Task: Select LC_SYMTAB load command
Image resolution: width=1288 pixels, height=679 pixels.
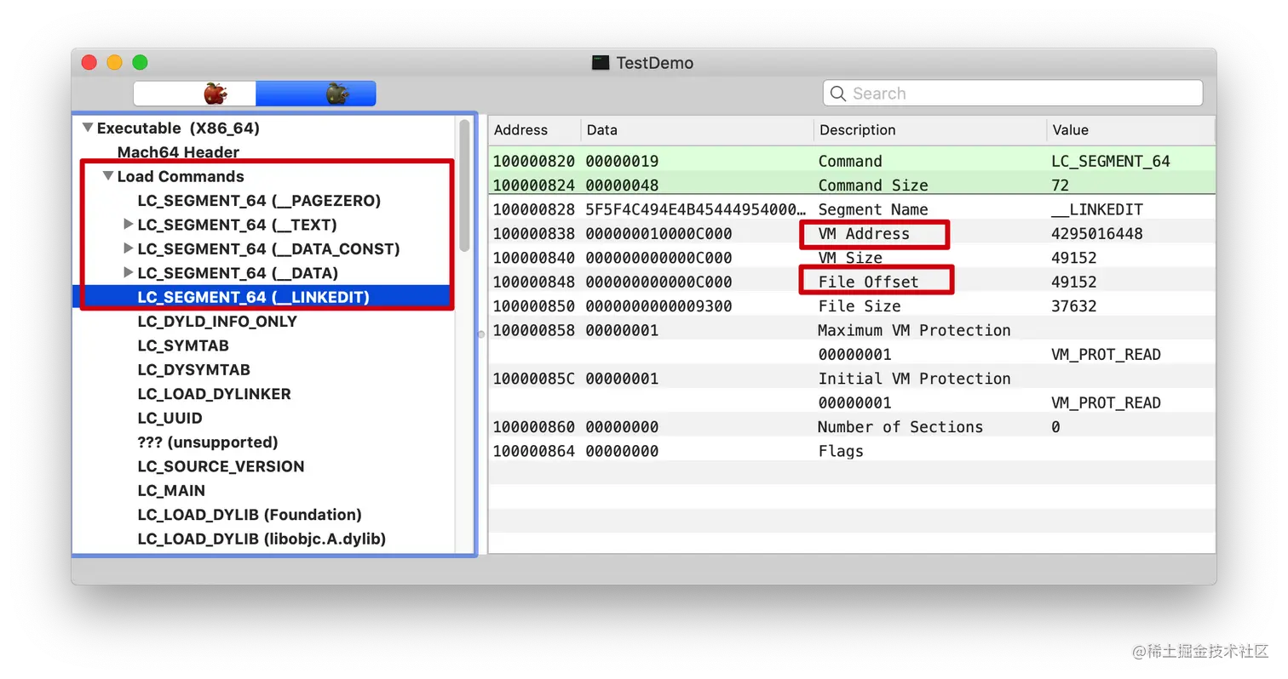Action: click(183, 345)
